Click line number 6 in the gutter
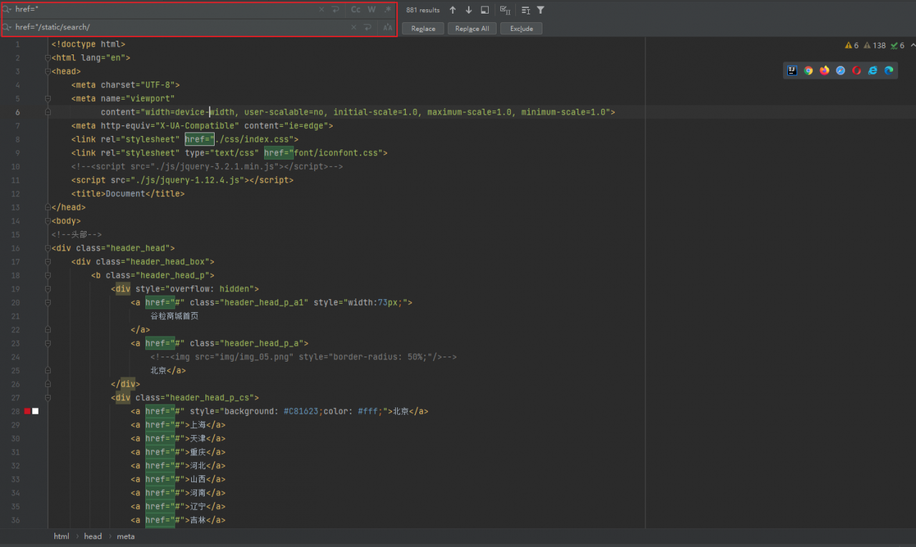The width and height of the screenshot is (916, 547). coord(18,112)
